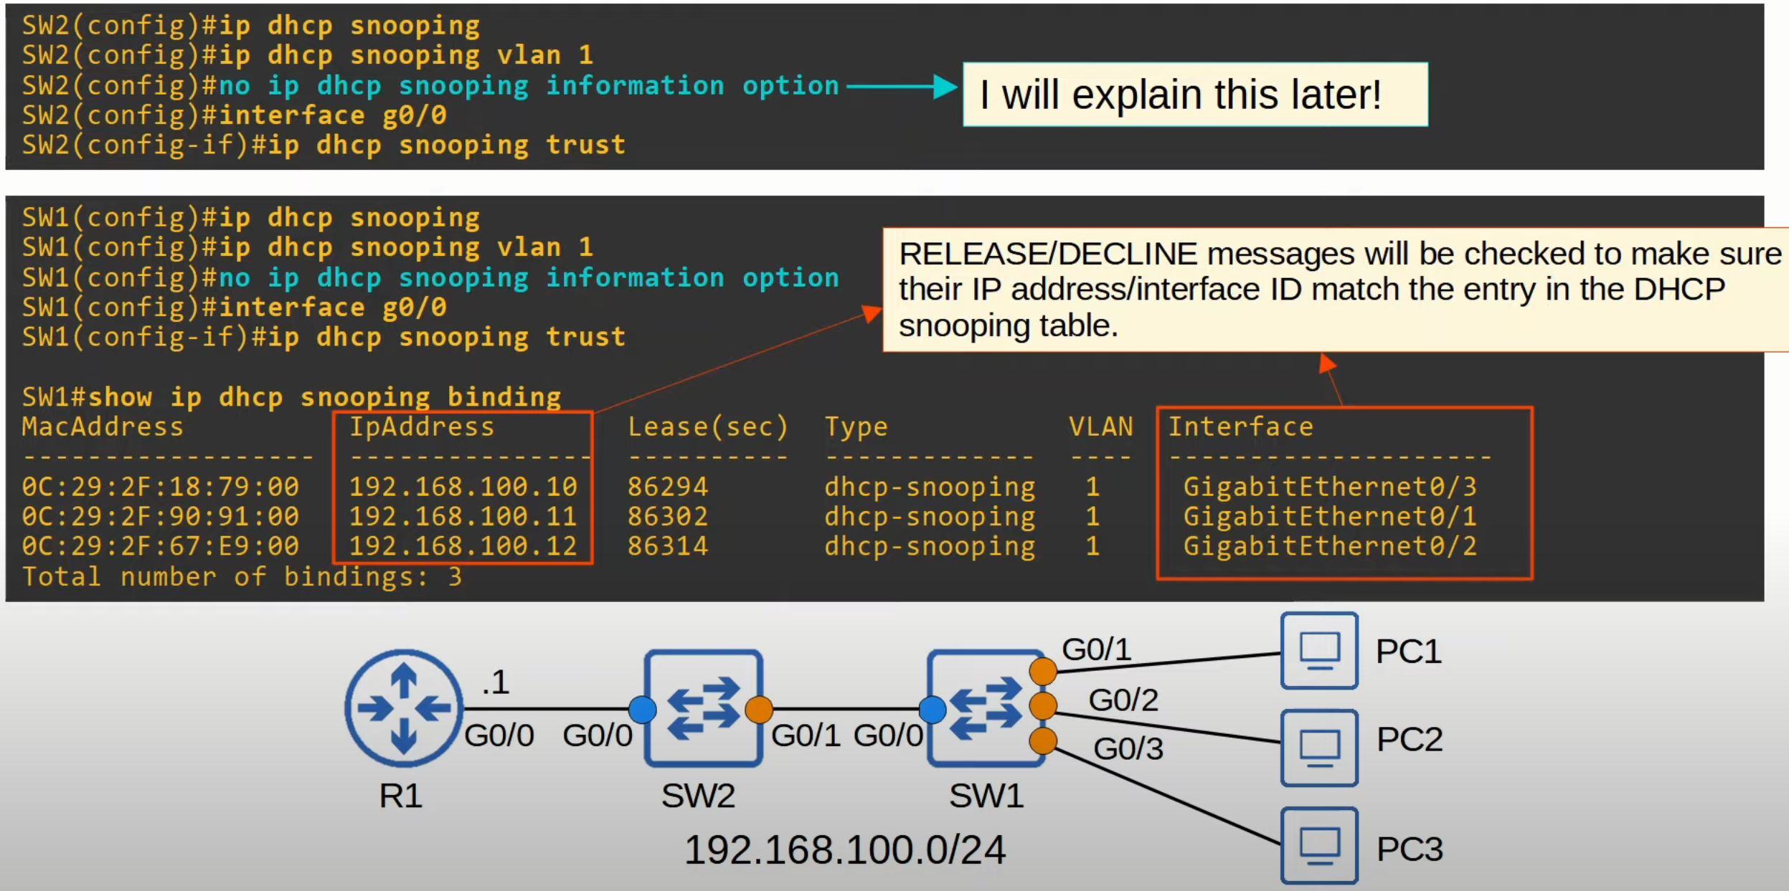Click SW1's blue G0/0 trusted port dot
The image size is (1789, 891).
(x=932, y=710)
